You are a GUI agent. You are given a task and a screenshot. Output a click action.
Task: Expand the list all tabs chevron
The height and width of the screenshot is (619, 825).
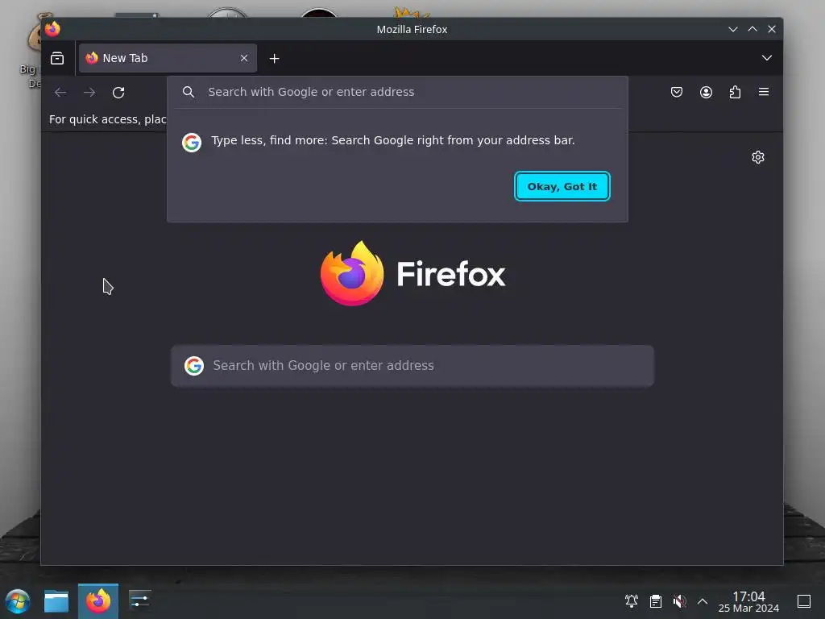[767, 58]
